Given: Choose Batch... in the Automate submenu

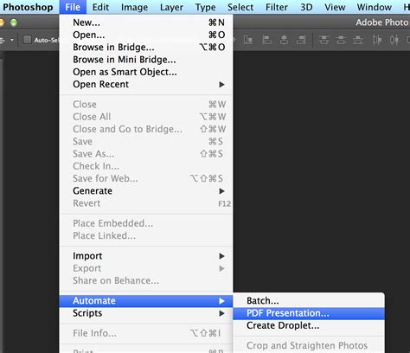Looking at the screenshot, I should tap(309, 301).
